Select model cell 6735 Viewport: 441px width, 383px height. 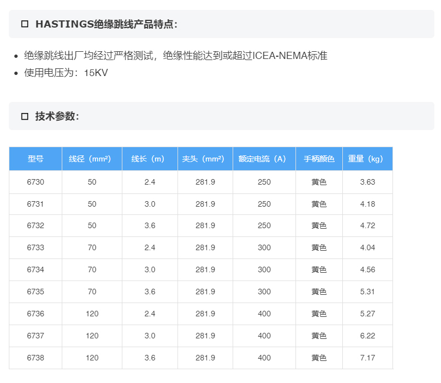(35, 292)
